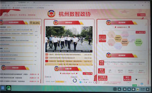152x93 pixels.
Task: Click the browser refresh icon
Action: click(x=3, y=6)
